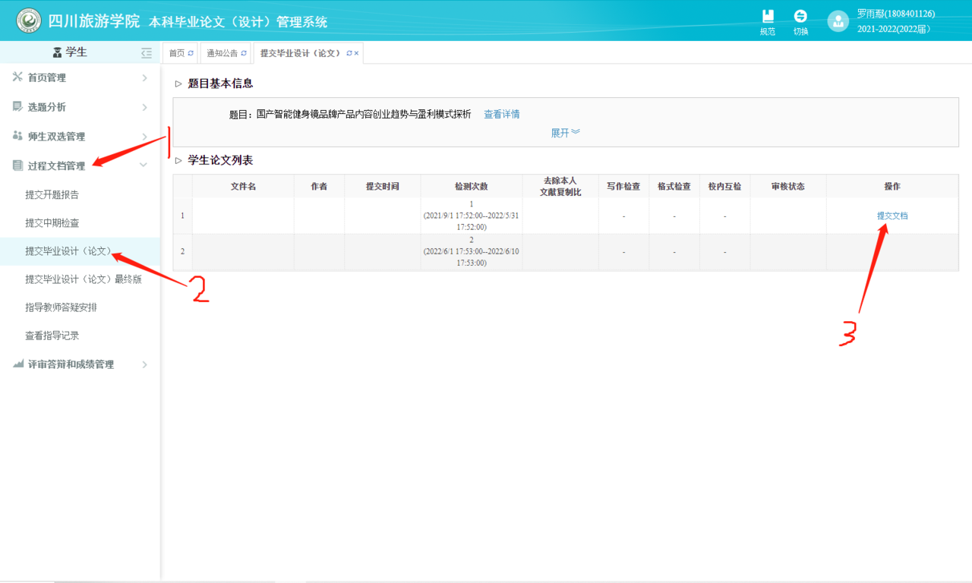Click the 切换 switch icon
The width and height of the screenshot is (972, 583).
point(800,16)
